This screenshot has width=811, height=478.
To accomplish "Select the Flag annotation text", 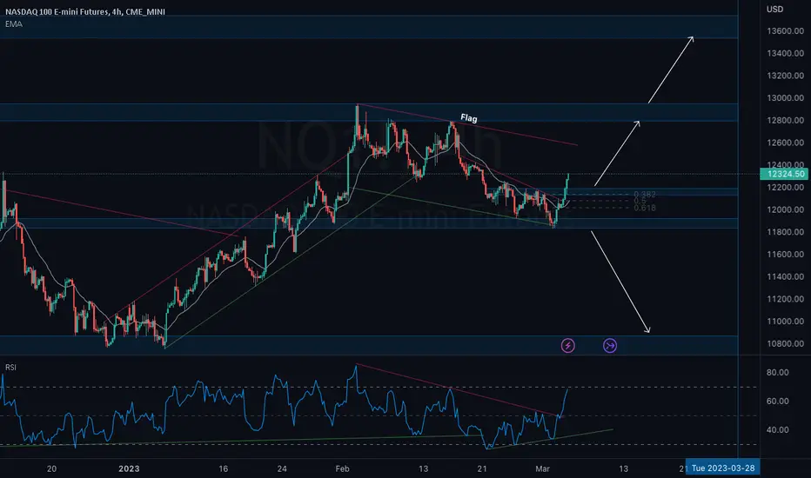I will [x=469, y=118].
